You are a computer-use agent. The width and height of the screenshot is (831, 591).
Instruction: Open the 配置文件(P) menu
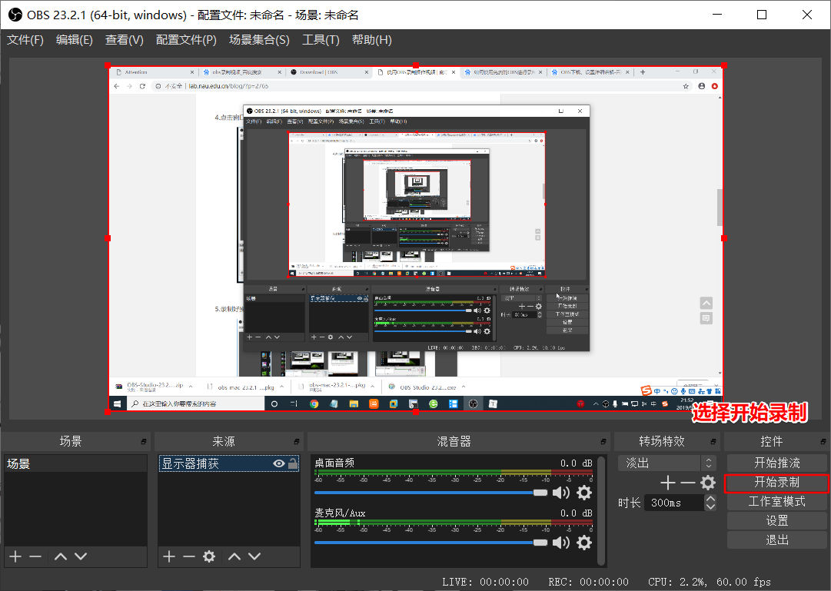click(186, 40)
